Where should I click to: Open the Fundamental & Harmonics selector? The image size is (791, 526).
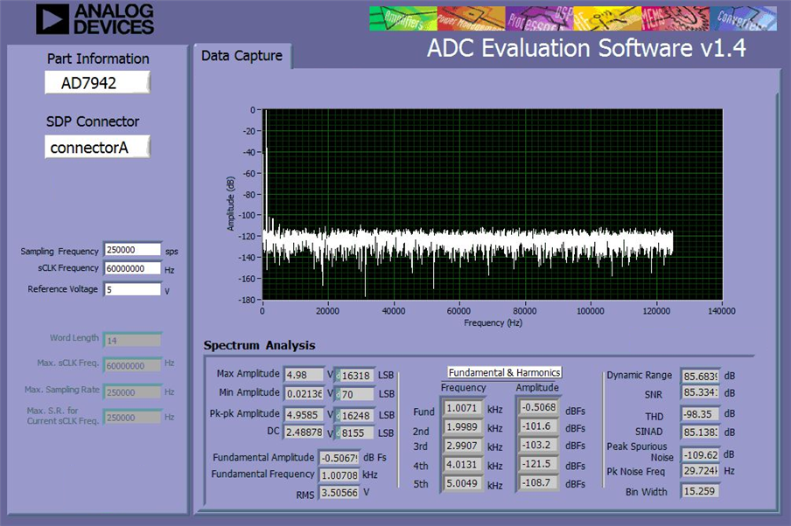point(505,372)
